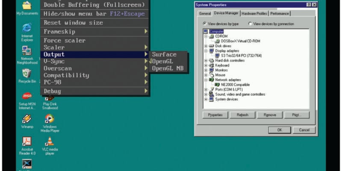The height and width of the screenshot is (171, 342).
Task: Expand the Ports (COM & LPT) node
Action: tap(206, 90)
